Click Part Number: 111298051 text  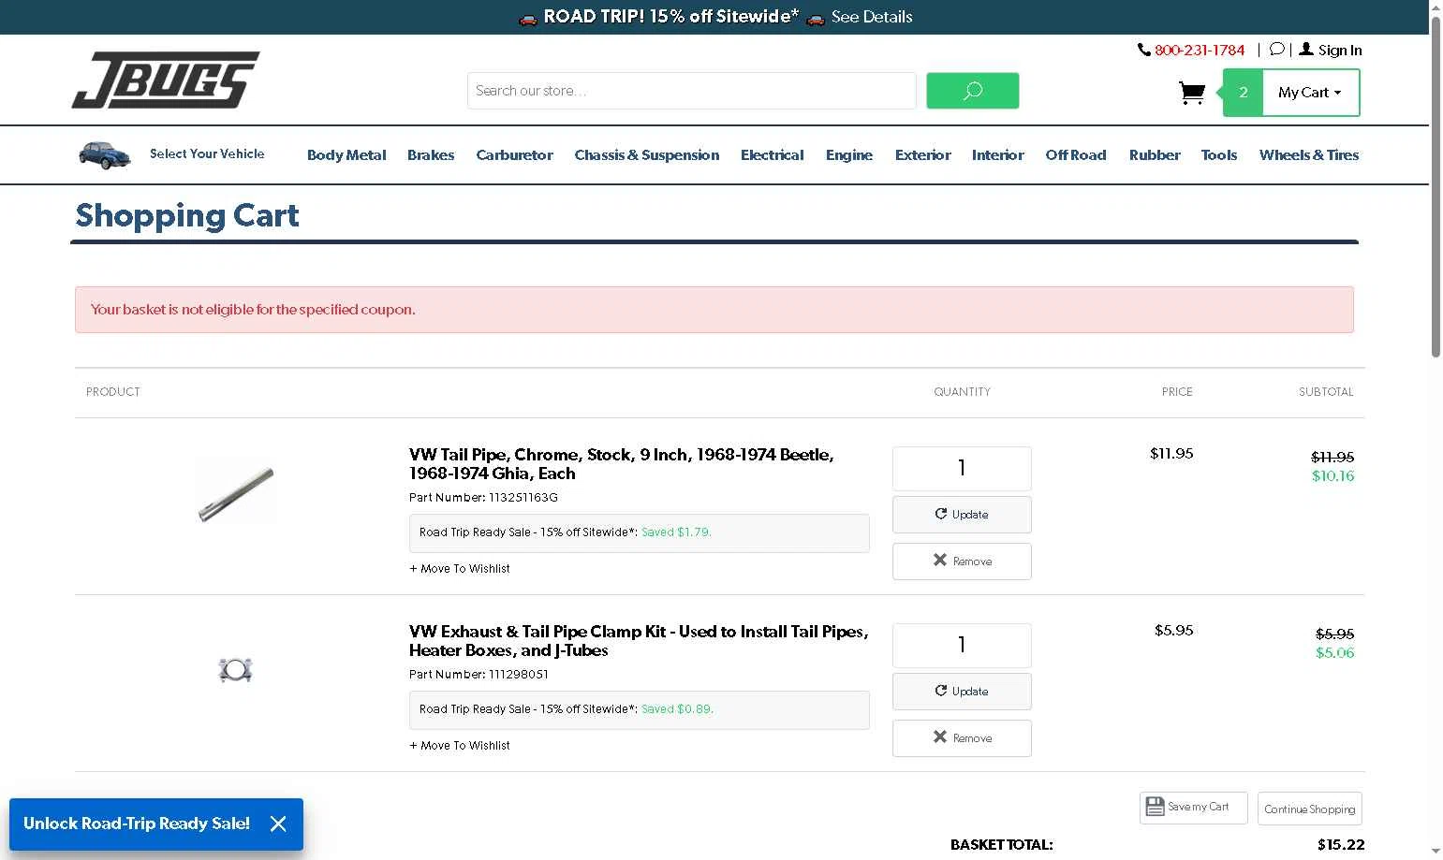point(479,675)
